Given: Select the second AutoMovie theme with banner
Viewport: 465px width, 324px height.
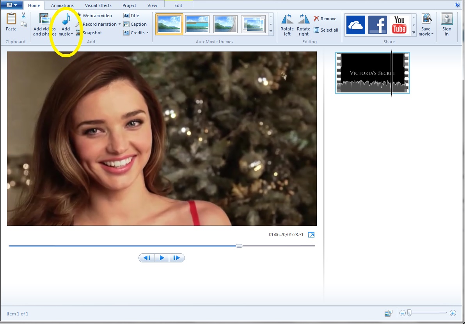Looking at the screenshot, I should (197, 24).
